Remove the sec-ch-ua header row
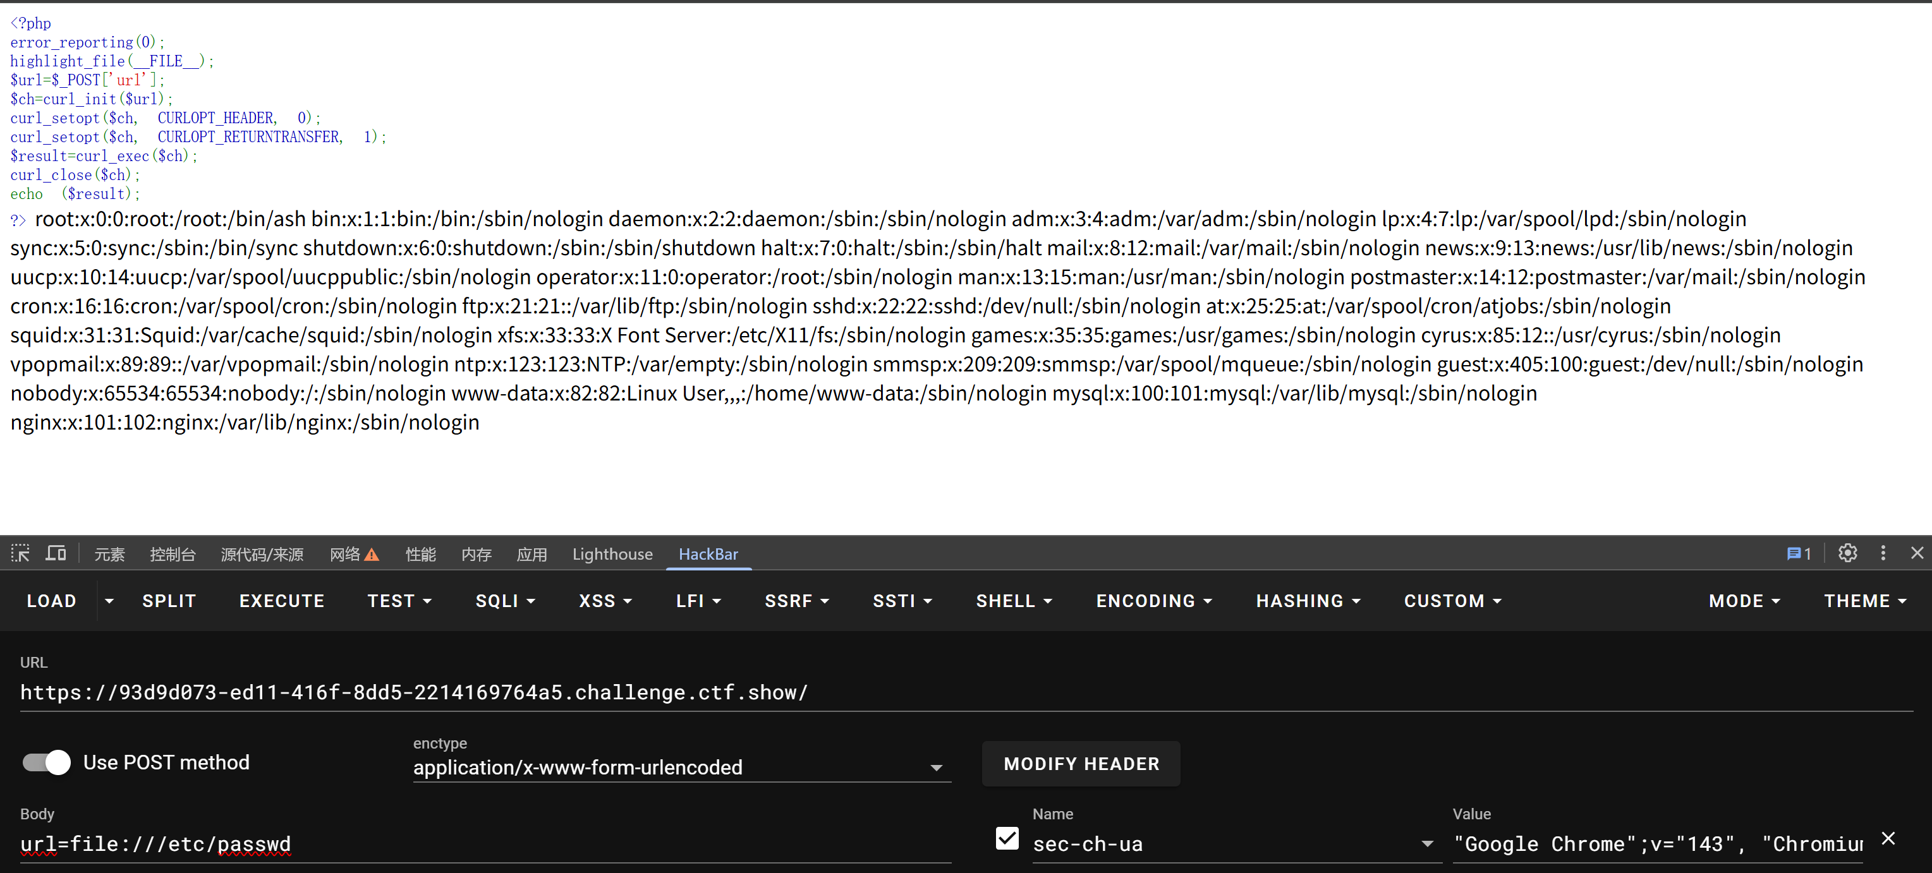Viewport: 1932px width, 873px height. pyautogui.click(x=1888, y=838)
